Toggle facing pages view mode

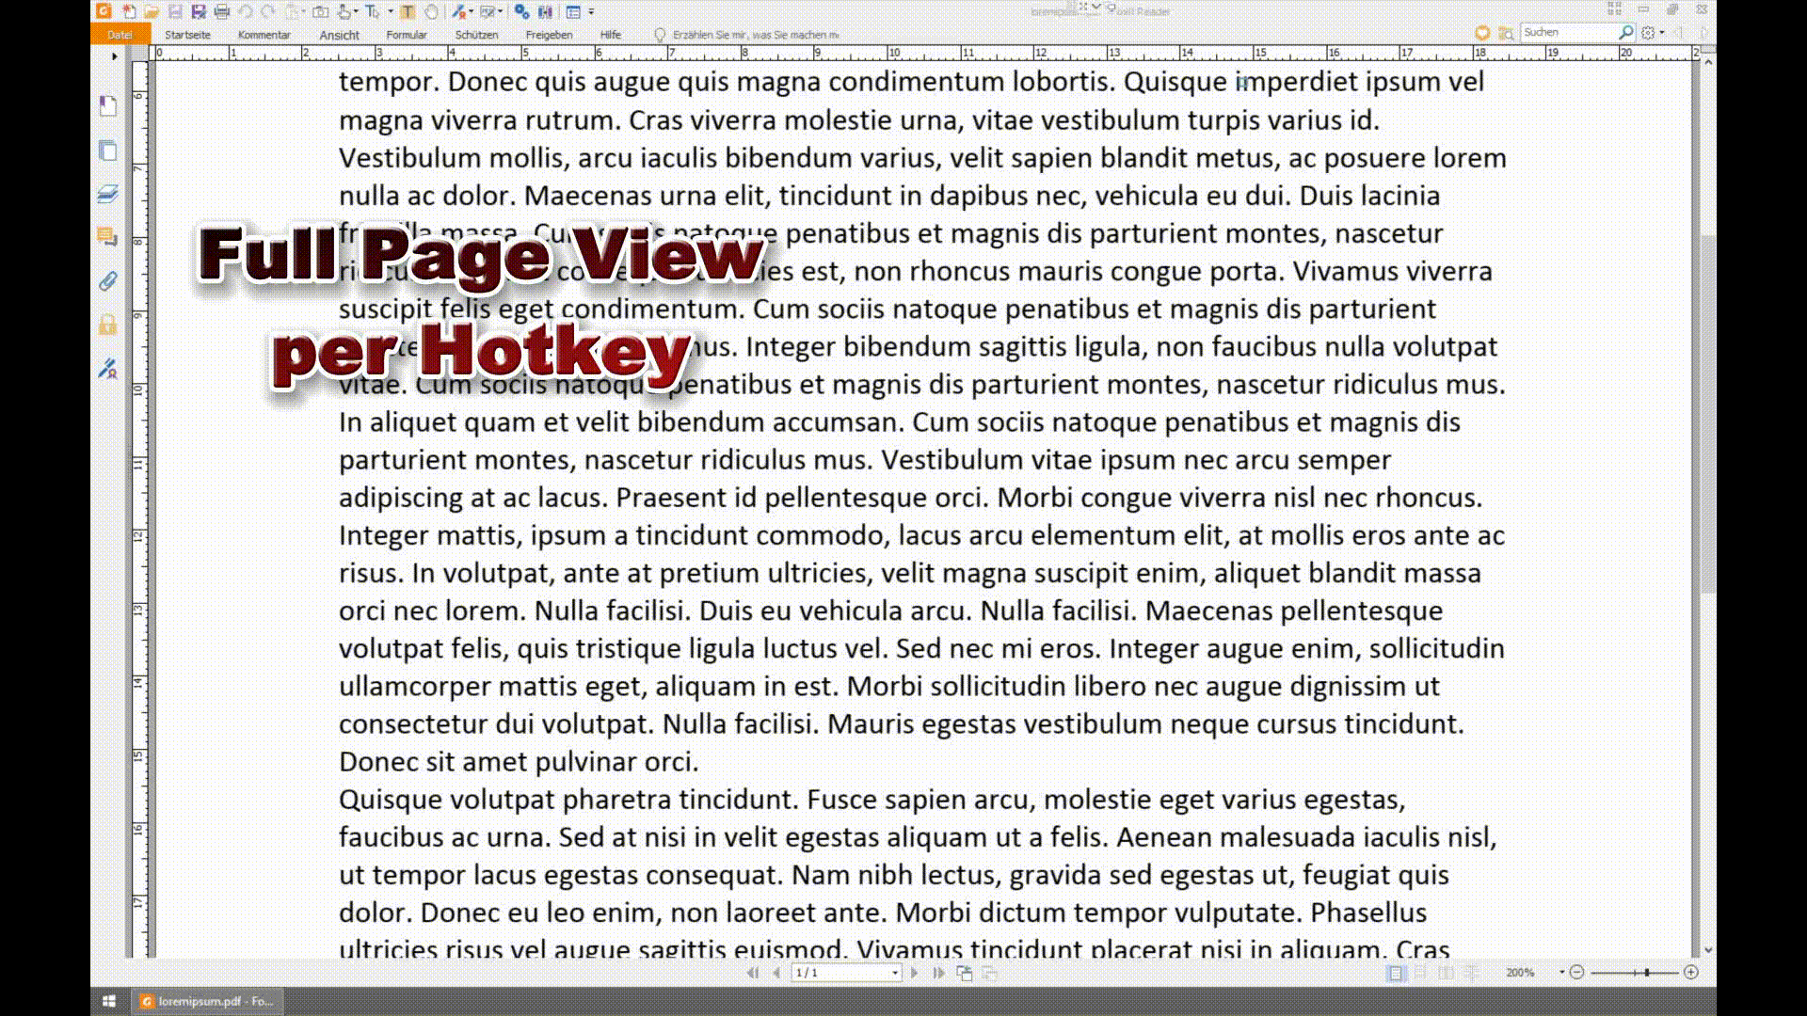tap(1446, 973)
